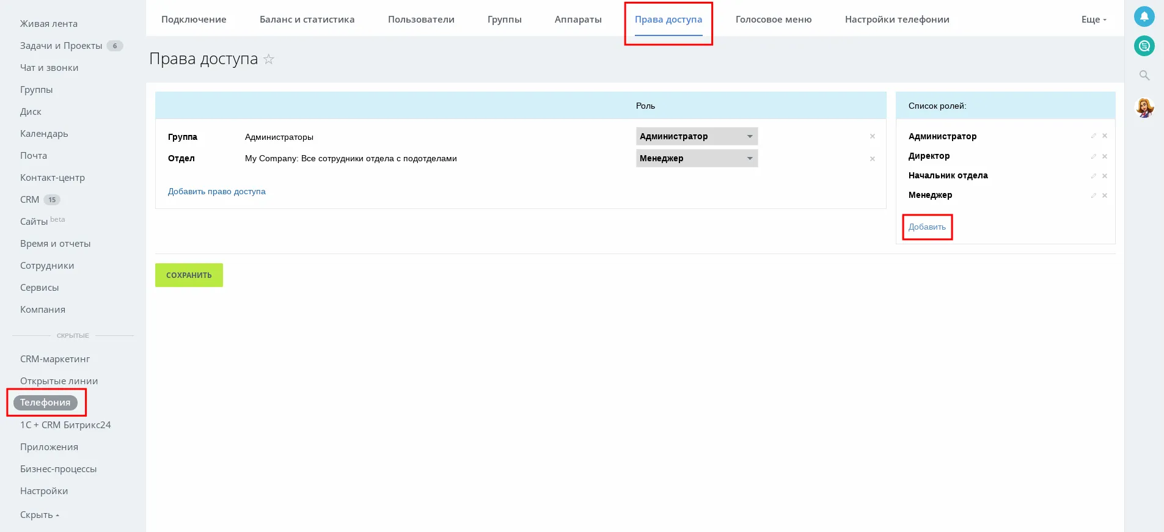
Task: Edit the Начальник отдела role
Action: [1093, 176]
